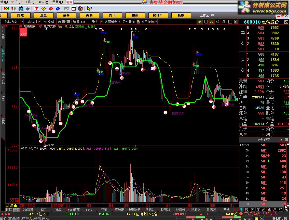The width and height of the screenshot is (289, 220).
Task: Click the blue round info icon
Action: 58,9
